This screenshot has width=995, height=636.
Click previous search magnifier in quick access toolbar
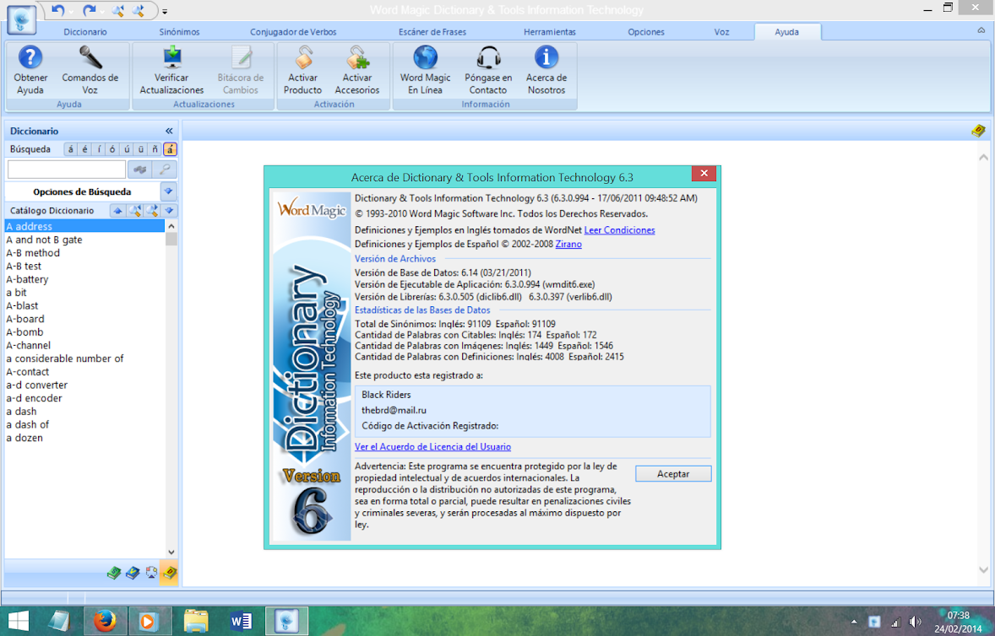(118, 10)
